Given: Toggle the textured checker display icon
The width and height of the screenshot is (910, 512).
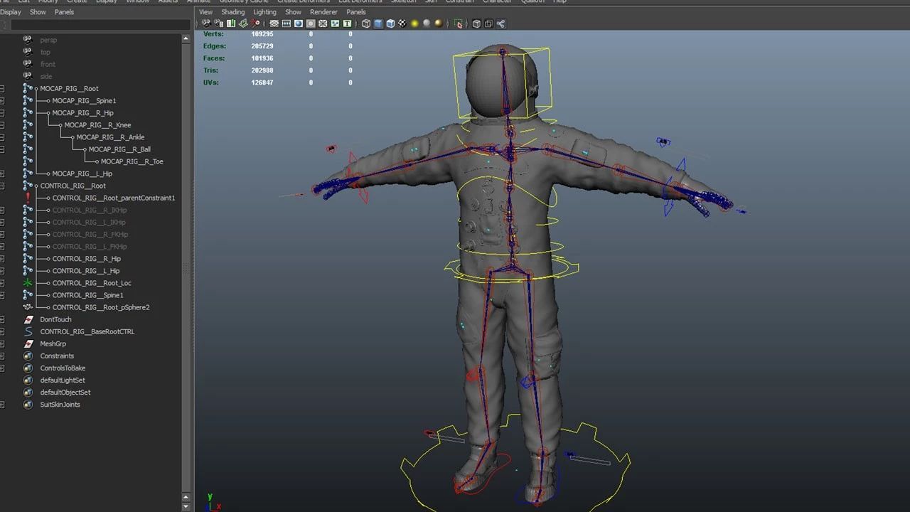Looking at the screenshot, I should click(402, 23).
